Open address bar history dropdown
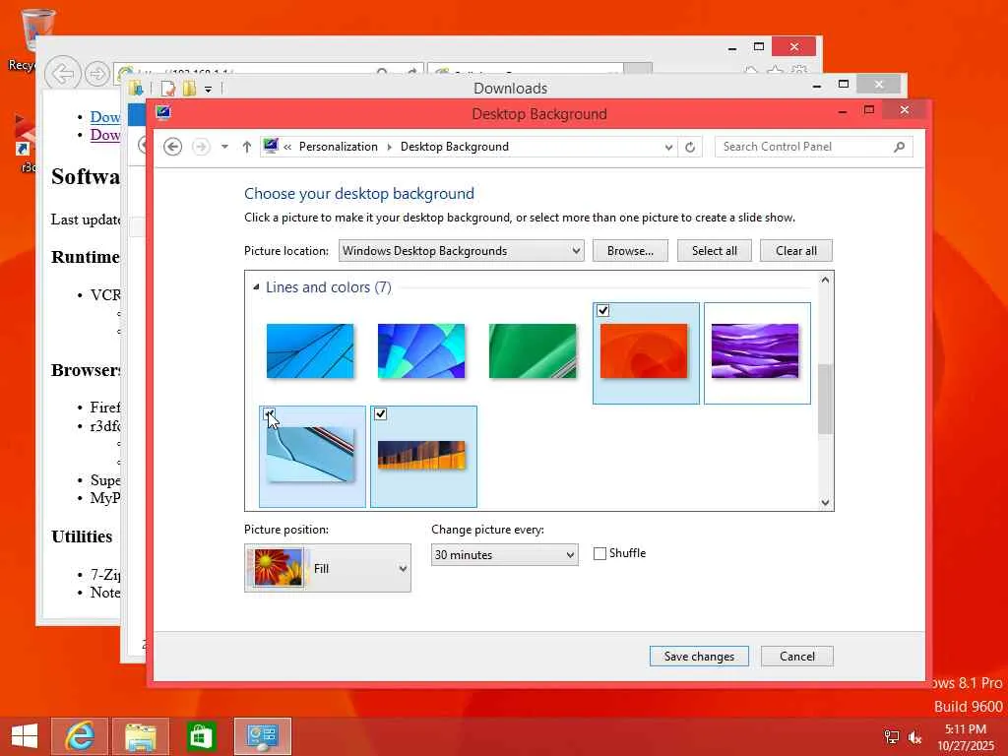This screenshot has height=756, width=1008. pyautogui.click(x=668, y=148)
